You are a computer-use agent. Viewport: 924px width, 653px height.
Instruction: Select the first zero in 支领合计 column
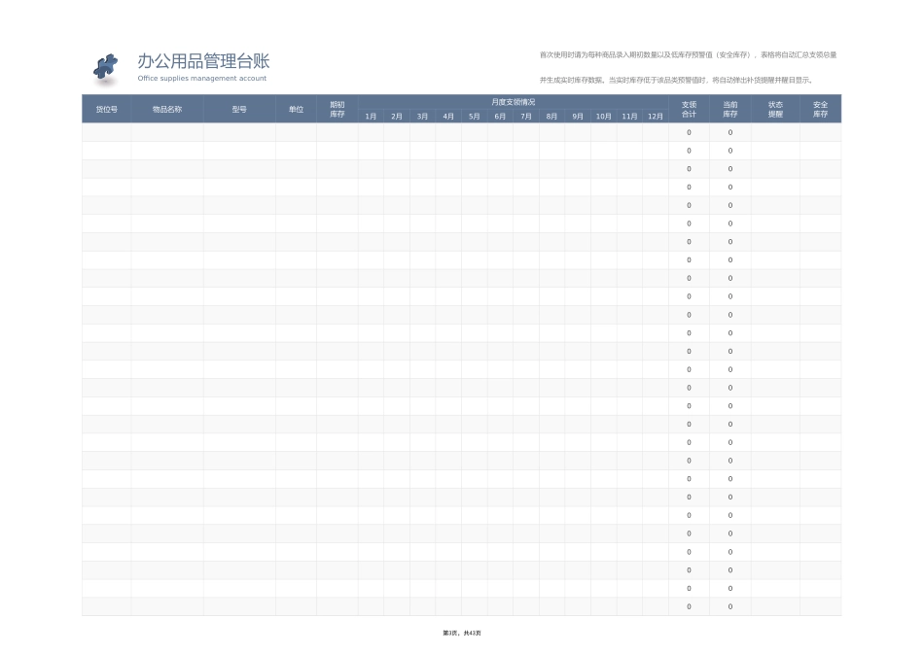point(689,132)
